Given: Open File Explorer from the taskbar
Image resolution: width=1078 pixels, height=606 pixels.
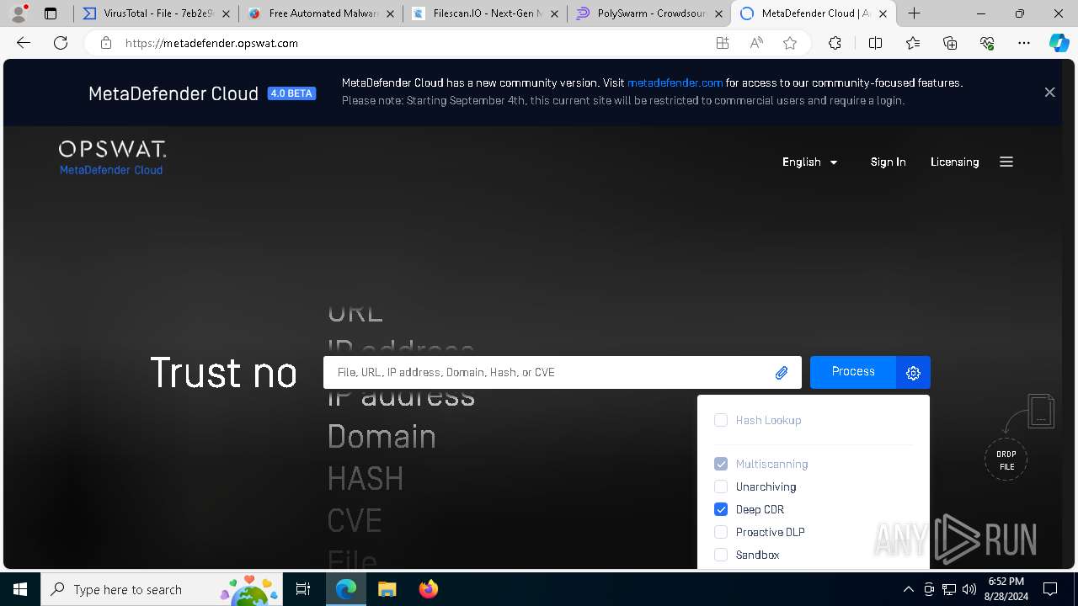Looking at the screenshot, I should pyautogui.click(x=387, y=589).
